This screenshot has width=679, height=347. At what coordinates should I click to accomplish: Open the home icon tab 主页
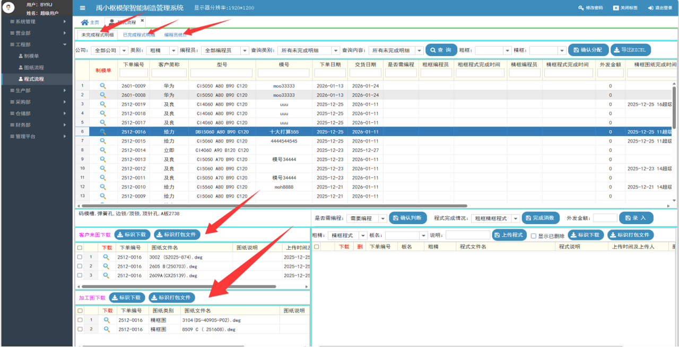click(x=89, y=22)
